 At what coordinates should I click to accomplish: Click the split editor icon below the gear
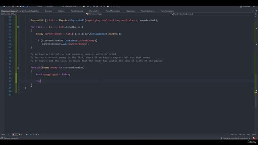256,14
